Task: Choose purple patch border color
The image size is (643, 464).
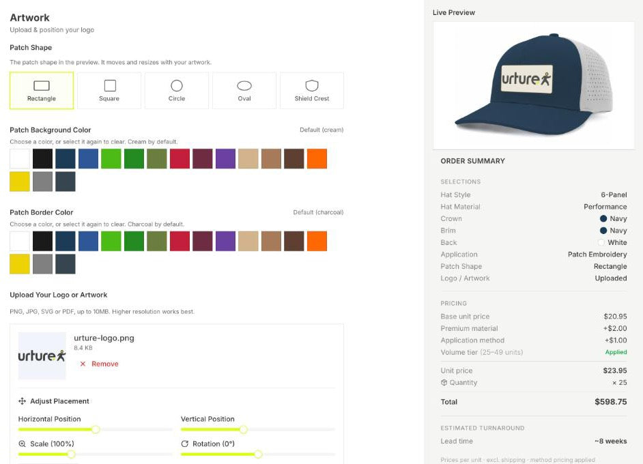Action: 225,241
